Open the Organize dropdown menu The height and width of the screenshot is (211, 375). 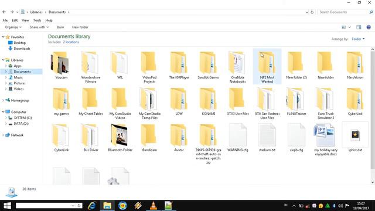[x=13, y=28]
